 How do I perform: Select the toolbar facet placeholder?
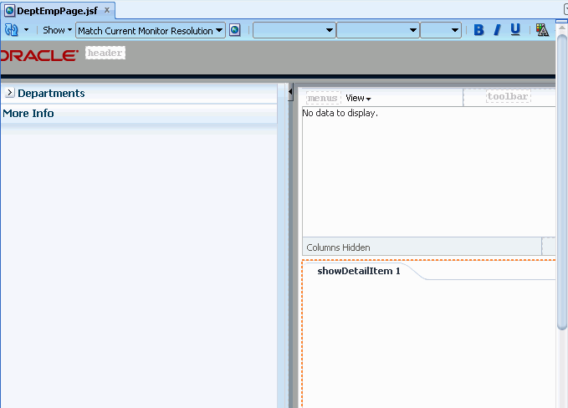coord(508,96)
